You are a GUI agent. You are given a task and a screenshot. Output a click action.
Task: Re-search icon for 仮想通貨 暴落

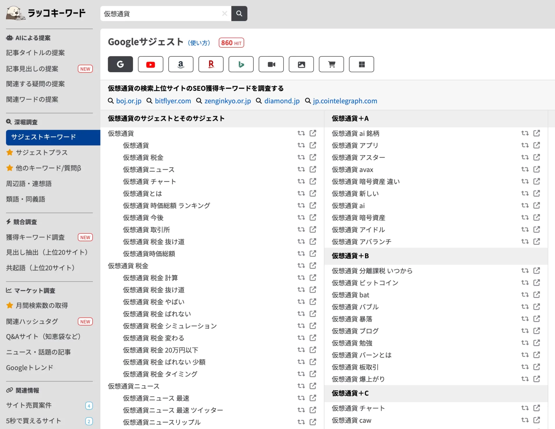point(525,319)
